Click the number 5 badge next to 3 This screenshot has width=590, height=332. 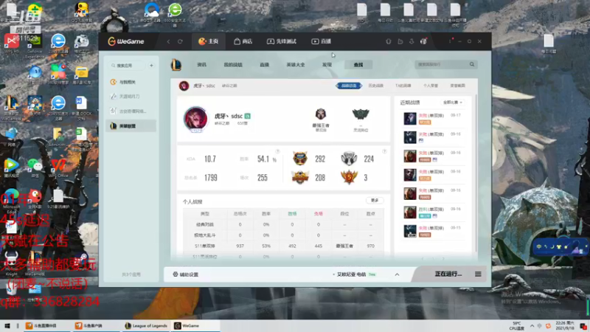[x=349, y=177]
